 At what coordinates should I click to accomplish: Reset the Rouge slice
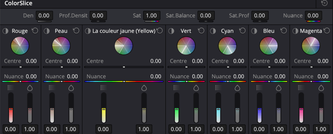(x=35, y=31)
